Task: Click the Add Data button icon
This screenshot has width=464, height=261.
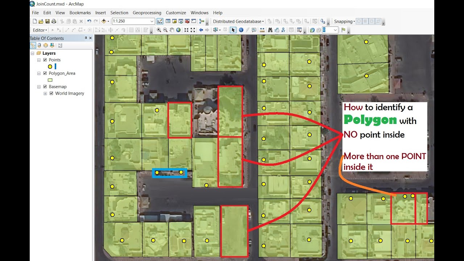Action: tap(104, 21)
